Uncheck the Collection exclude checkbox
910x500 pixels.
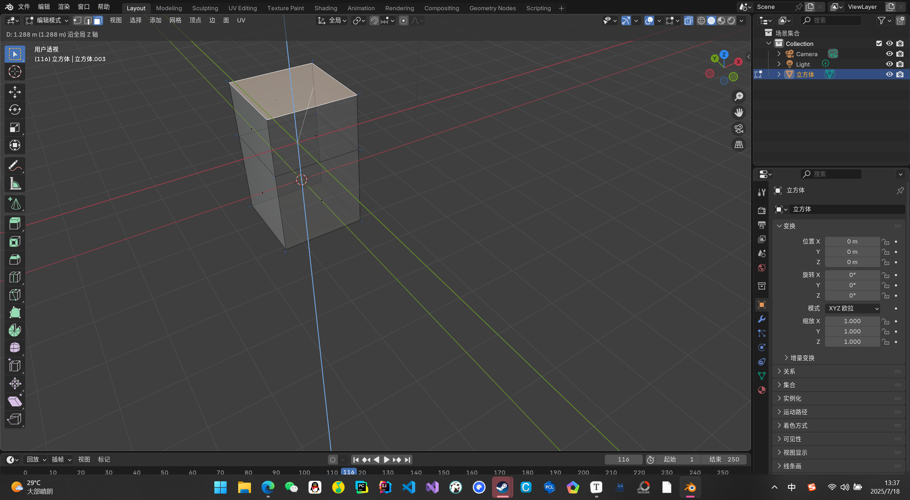tap(879, 43)
